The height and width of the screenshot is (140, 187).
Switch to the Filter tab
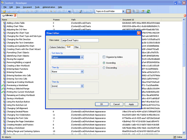[x=77, y=47]
